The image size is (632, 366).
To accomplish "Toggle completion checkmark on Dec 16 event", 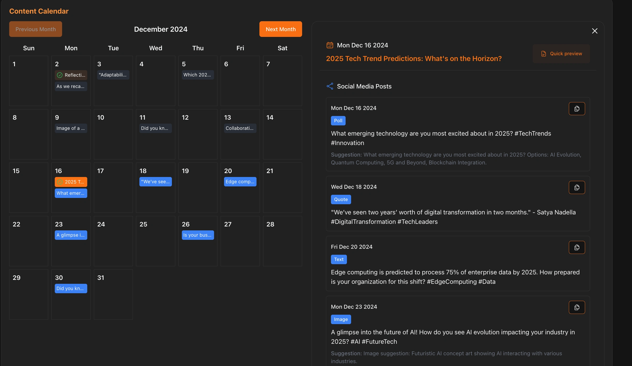I will [x=59, y=182].
